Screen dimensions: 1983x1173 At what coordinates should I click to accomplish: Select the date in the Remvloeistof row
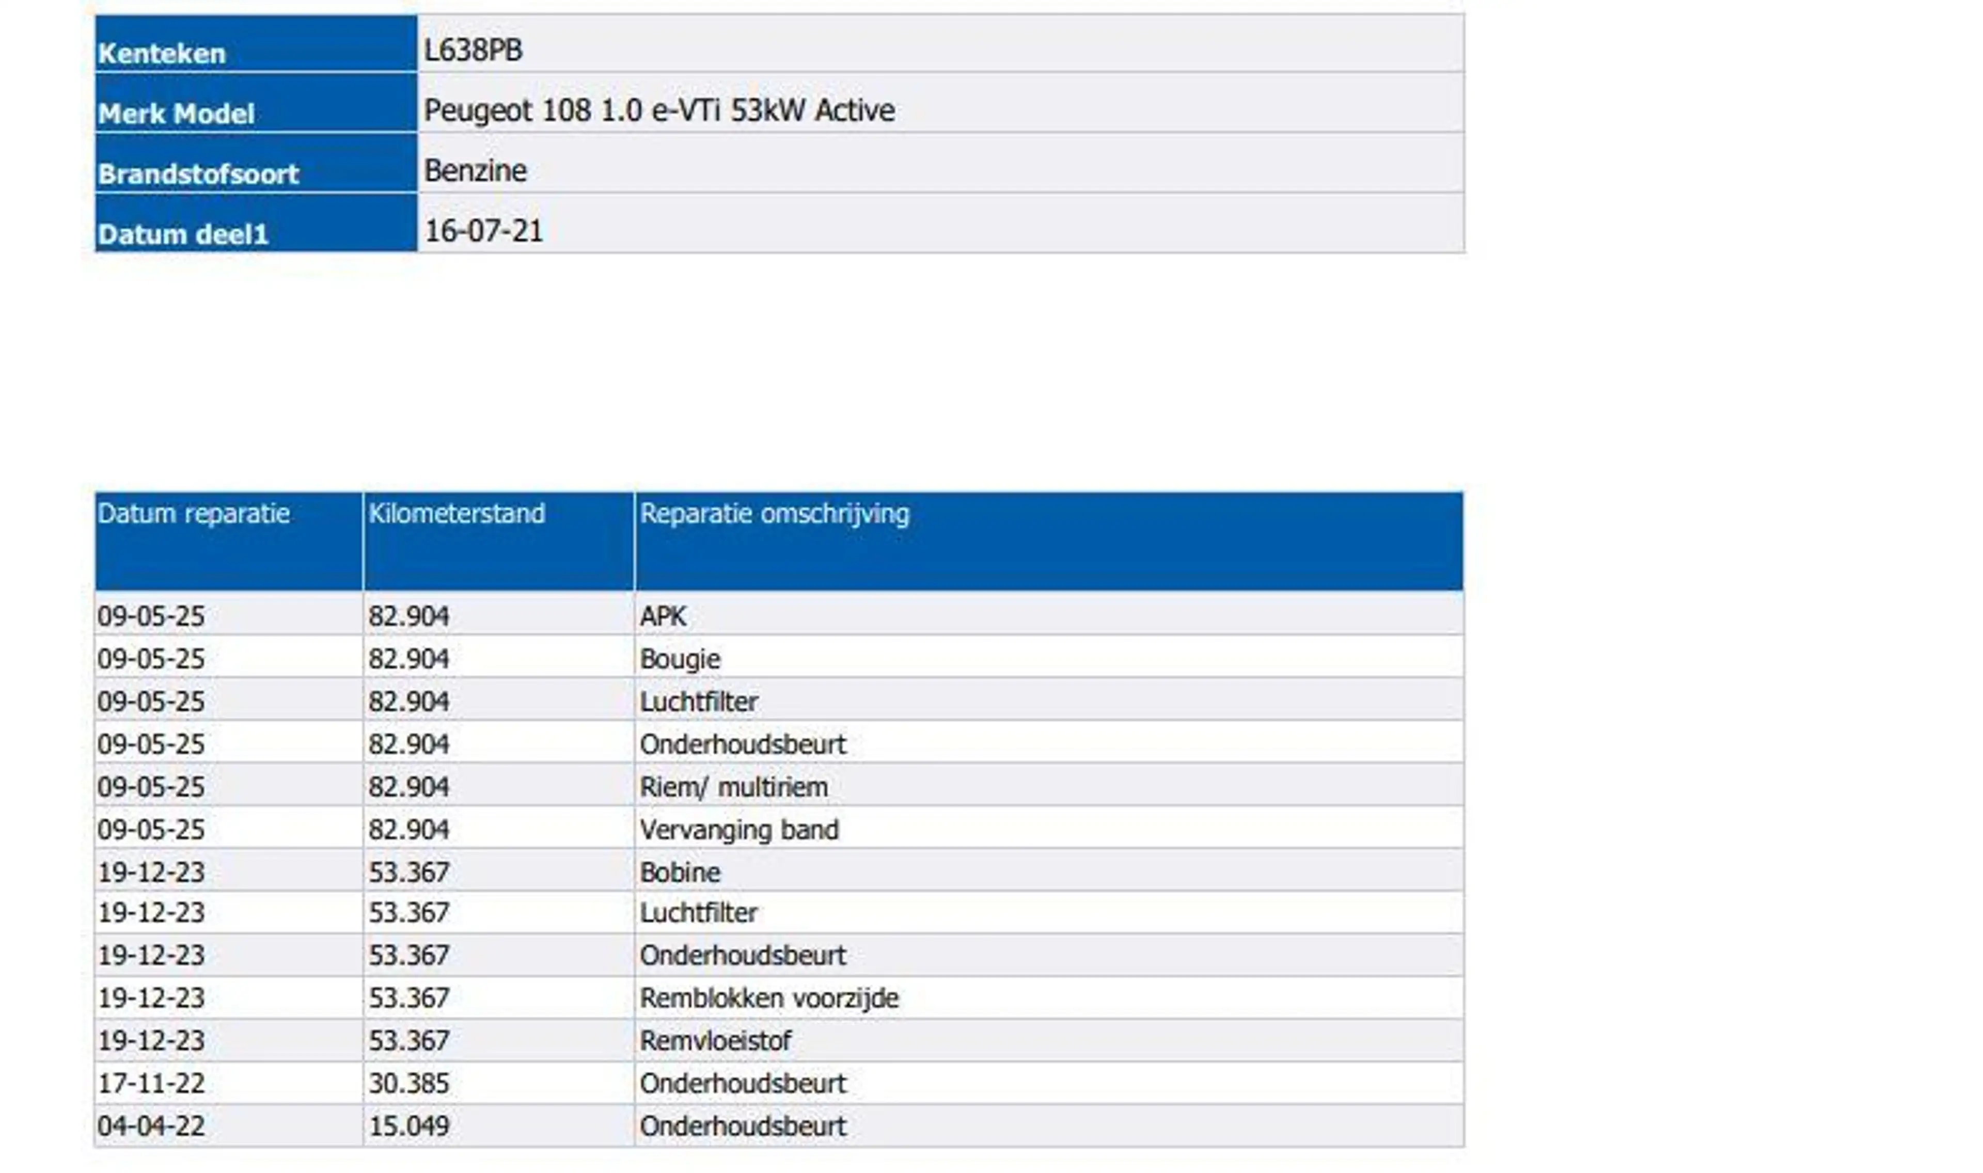151,1040
